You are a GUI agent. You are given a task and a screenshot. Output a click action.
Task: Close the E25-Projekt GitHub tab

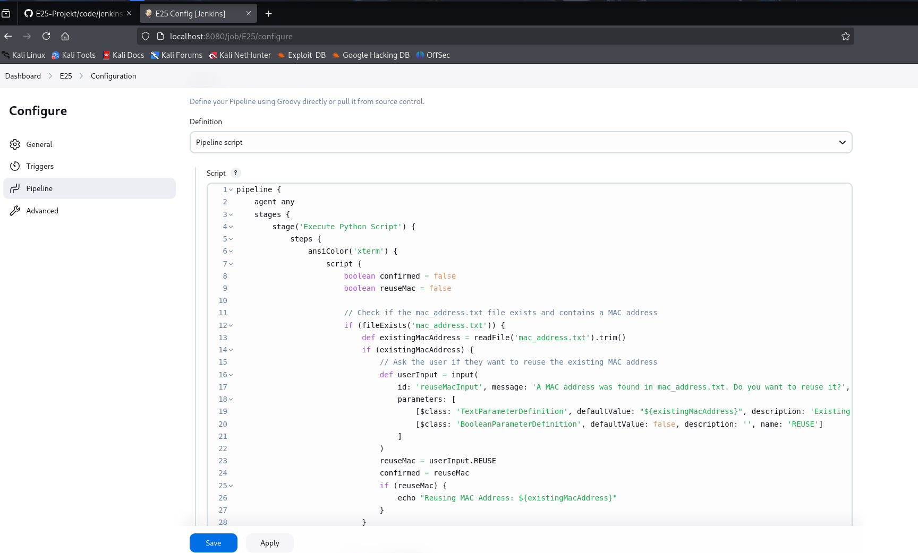coord(129,13)
